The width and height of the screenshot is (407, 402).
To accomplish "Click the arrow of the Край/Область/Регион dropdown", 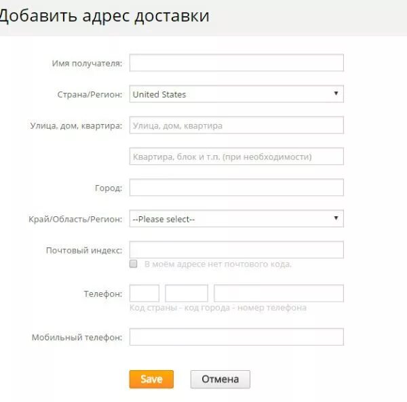I will point(336,218).
